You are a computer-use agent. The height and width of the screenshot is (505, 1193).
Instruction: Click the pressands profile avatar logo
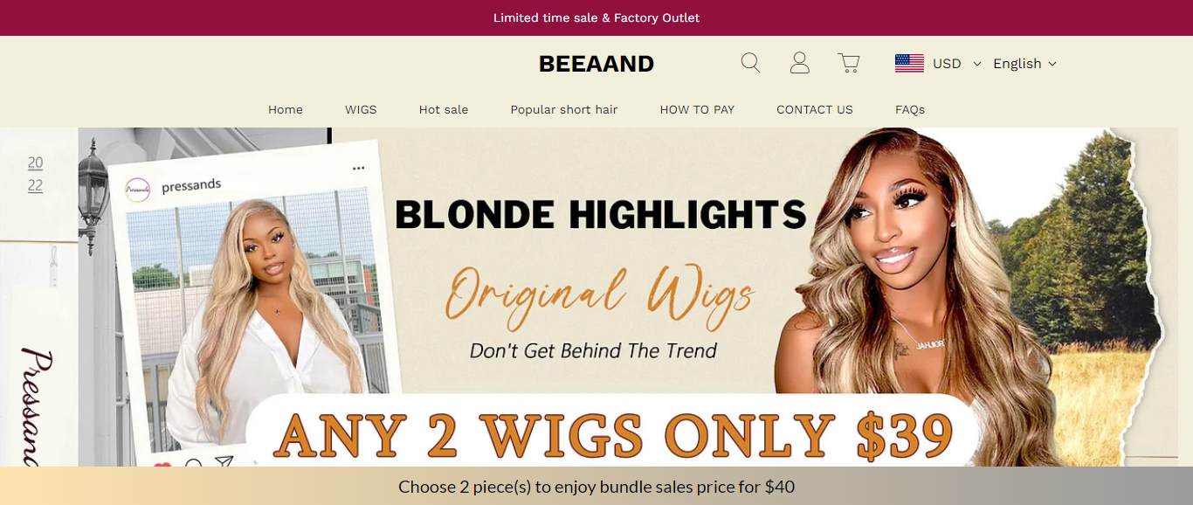coord(138,190)
